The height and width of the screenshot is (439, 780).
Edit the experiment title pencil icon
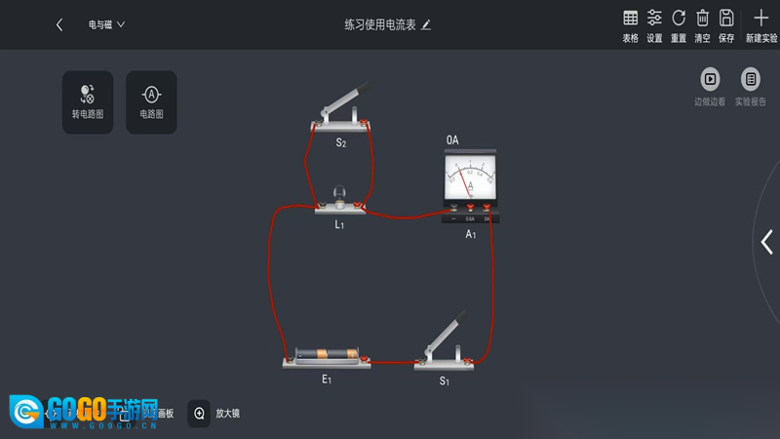tap(426, 25)
